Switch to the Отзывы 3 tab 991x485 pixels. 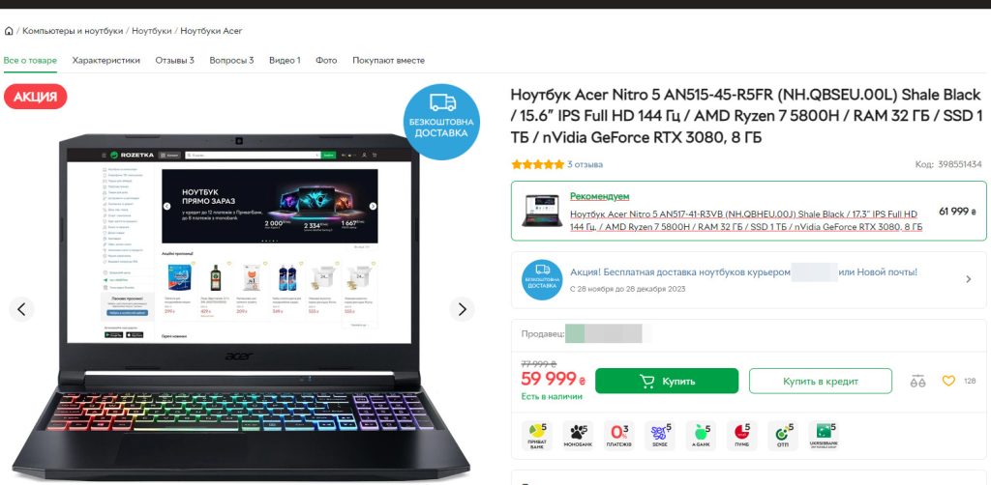click(x=174, y=61)
